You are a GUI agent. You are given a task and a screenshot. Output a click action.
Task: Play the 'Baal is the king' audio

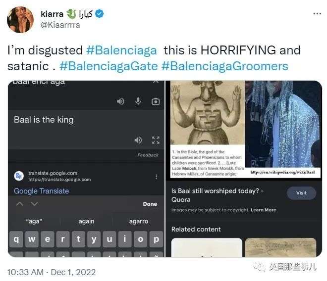pyautogui.click(x=138, y=140)
